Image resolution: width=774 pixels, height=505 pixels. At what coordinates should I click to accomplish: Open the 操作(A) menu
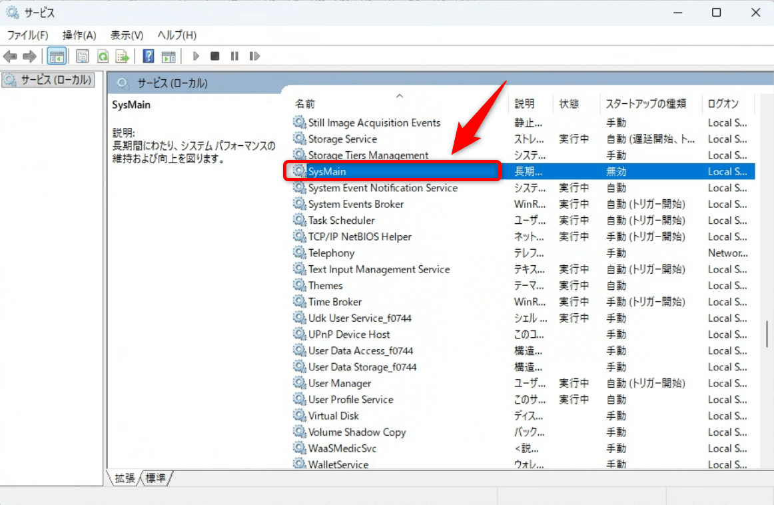79,35
